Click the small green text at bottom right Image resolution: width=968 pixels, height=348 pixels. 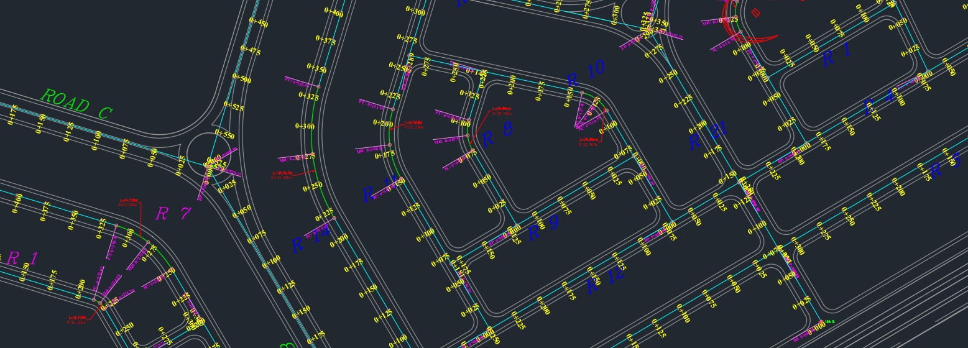829,321
